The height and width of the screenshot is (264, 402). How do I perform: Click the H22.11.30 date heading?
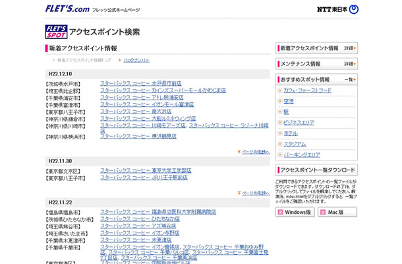tap(60, 161)
